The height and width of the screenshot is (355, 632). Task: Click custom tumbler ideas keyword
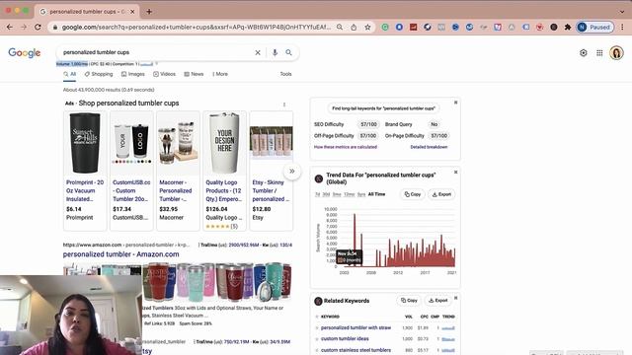(345, 338)
